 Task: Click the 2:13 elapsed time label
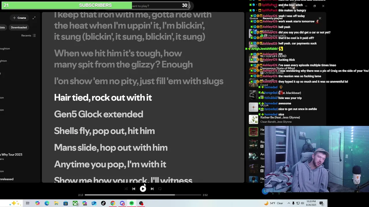coord(81,195)
